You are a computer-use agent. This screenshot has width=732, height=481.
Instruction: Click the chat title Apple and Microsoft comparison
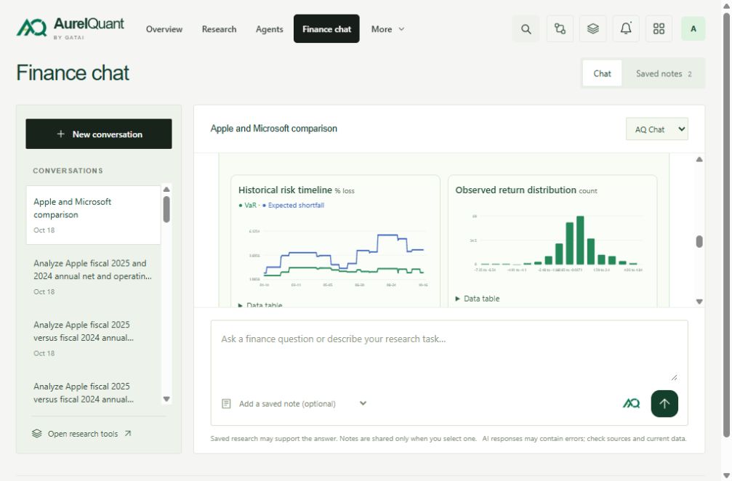point(273,129)
